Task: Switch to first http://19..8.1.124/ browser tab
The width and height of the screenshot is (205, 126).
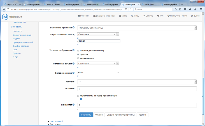Action: tap(13, 4)
